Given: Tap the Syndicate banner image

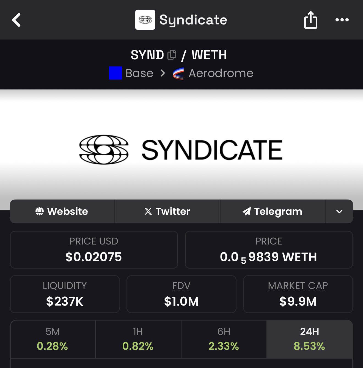Looking at the screenshot, I should point(181,150).
